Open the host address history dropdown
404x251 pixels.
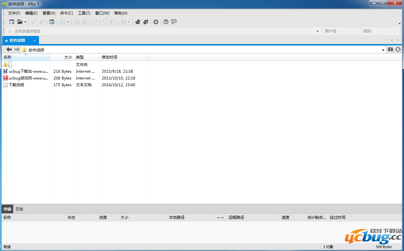(317, 31)
